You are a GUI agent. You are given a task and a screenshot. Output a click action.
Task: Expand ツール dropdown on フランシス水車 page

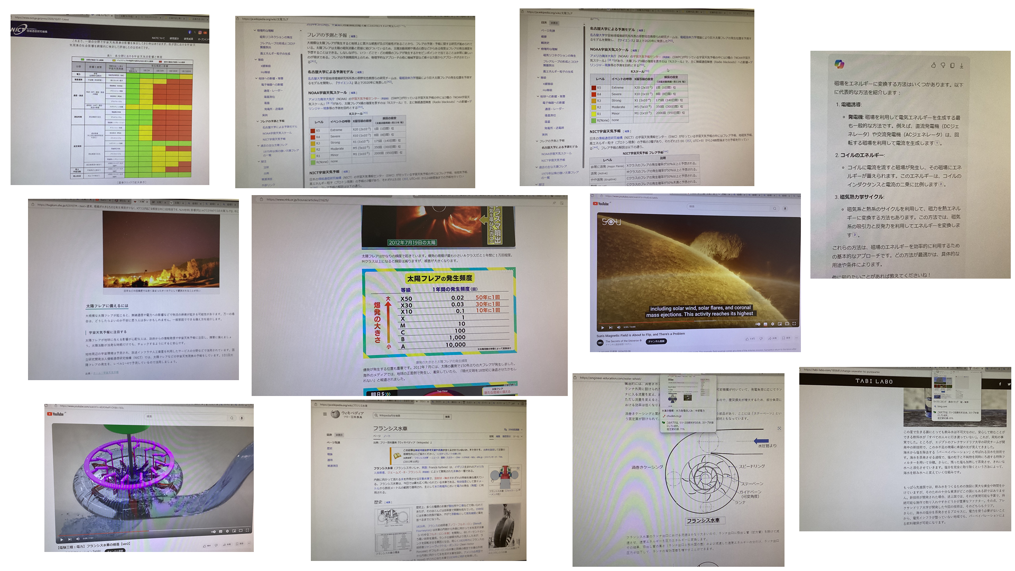(518, 436)
